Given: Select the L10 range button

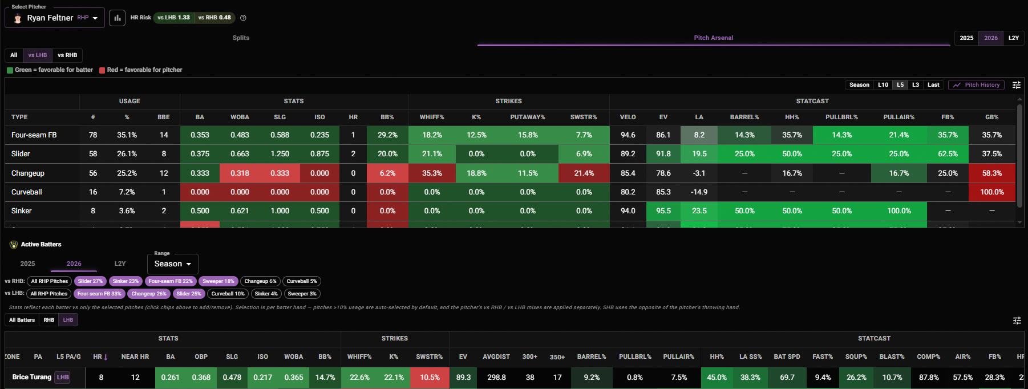Looking at the screenshot, I should [x=883, y=85].
